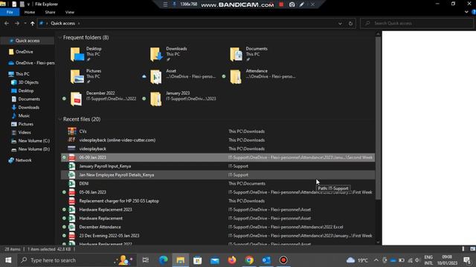This screenshot has width=476, height=267.
Task: Open the Windows Start menu
Action: pos(8,260)
